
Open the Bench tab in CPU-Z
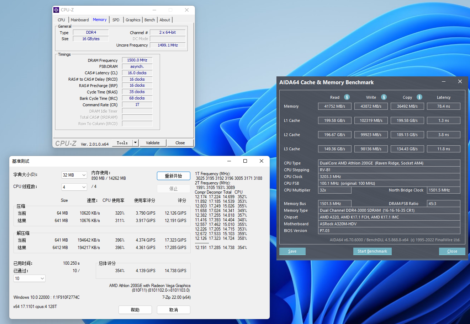pos(150,20)
